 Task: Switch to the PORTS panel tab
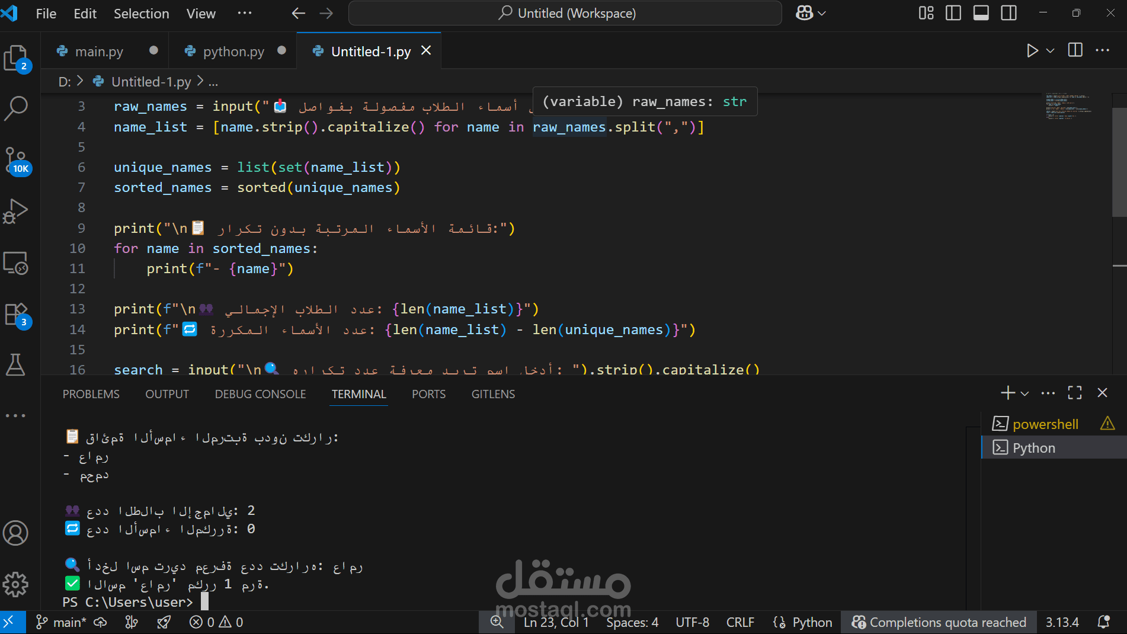tap(429, 394)
